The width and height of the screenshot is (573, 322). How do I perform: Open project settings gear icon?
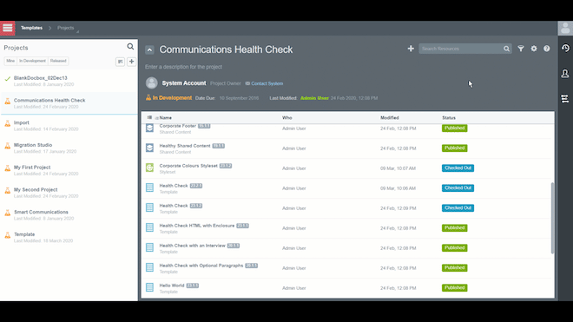tap(534, 49)
